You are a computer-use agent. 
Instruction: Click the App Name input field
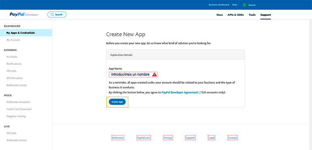pyautogui.click(x=133, y=74)
